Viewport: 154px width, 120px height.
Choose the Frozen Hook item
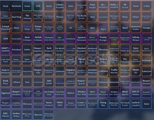click(x=38, y=28)
